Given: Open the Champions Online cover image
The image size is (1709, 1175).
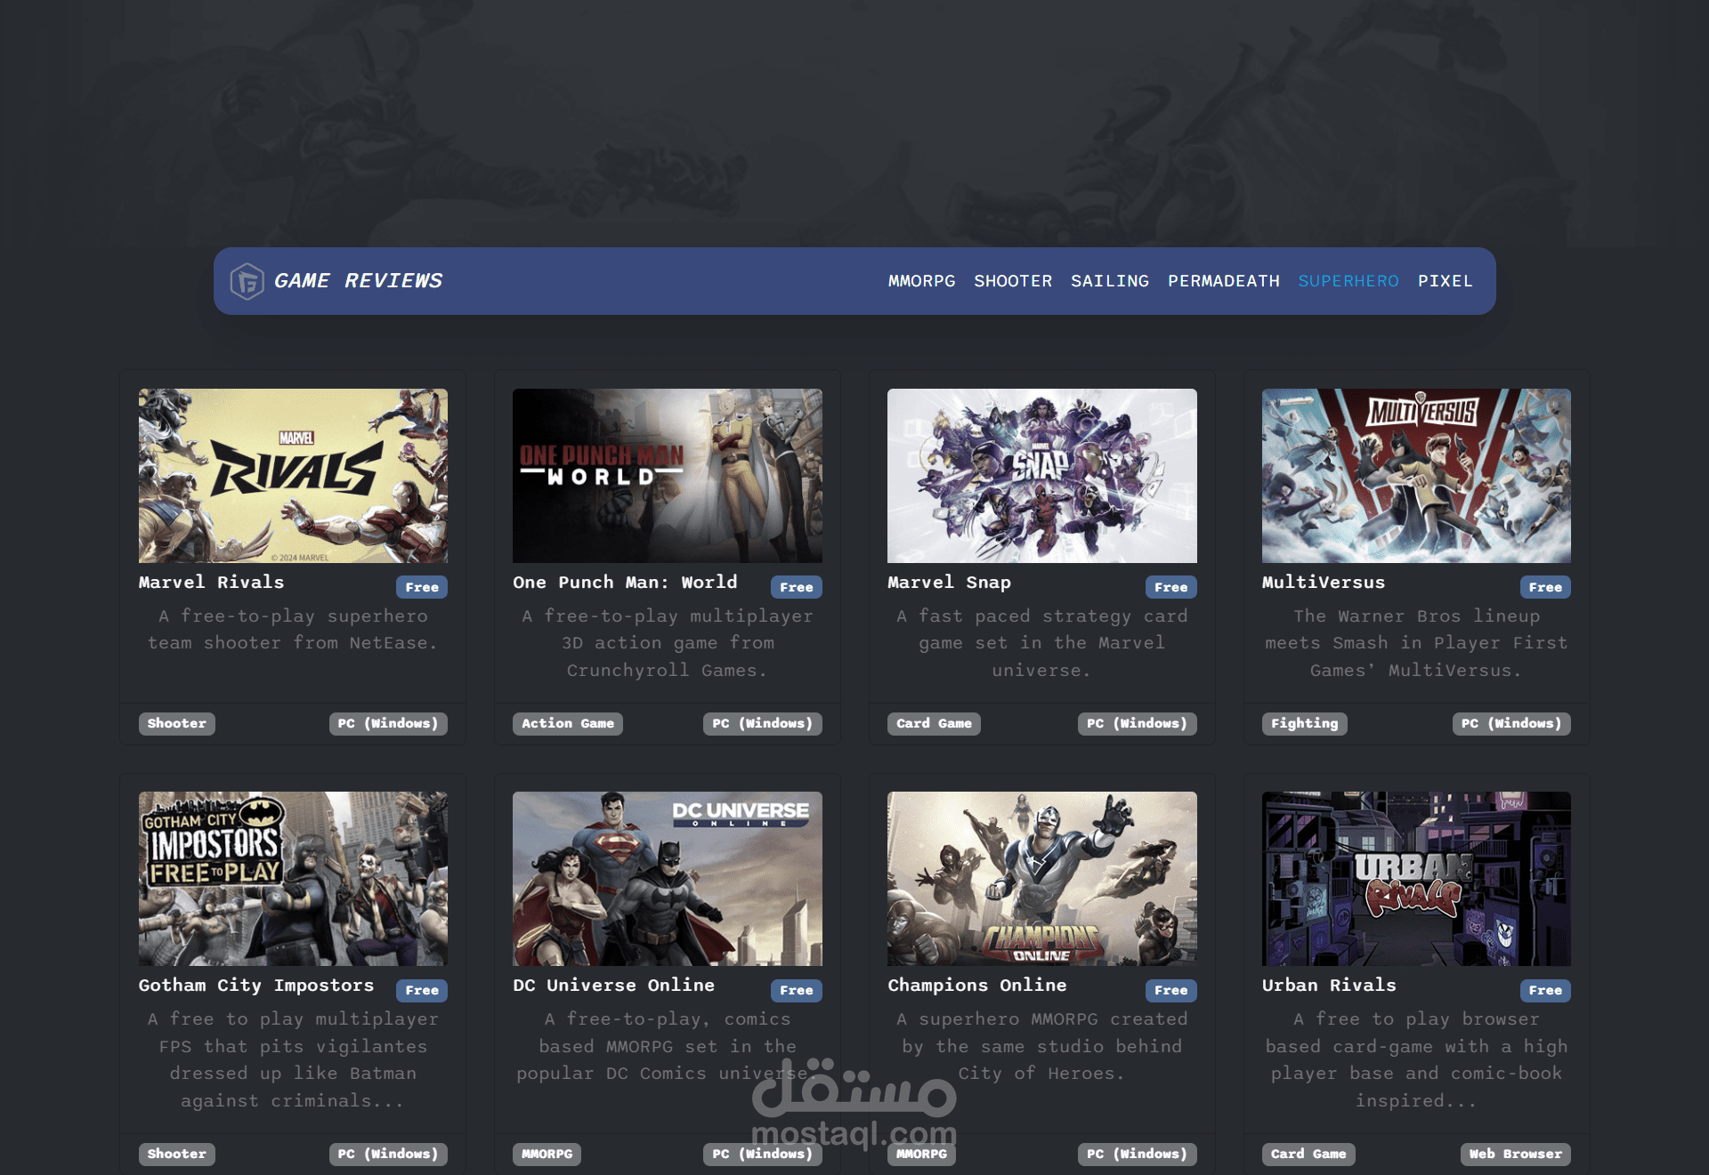Looking at the screenshot, I should pyautogui.click(x=1042, y=879).
